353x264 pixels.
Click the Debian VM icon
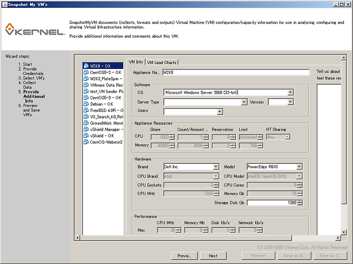coord(86,104)
